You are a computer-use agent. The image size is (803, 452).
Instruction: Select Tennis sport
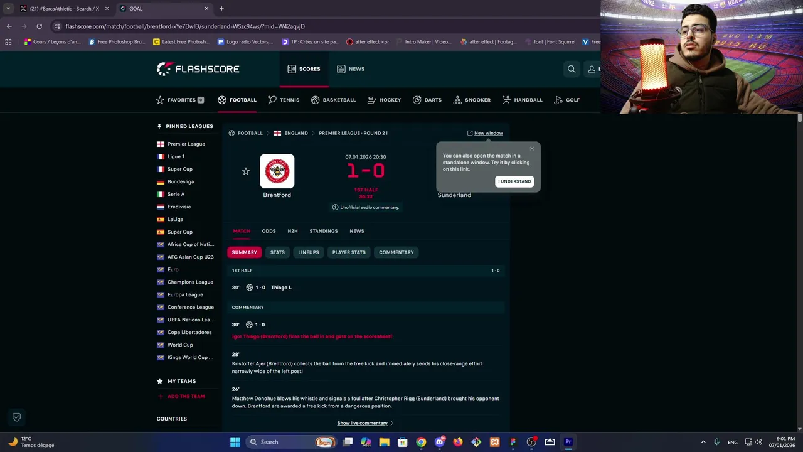click(x=284, y=100)
